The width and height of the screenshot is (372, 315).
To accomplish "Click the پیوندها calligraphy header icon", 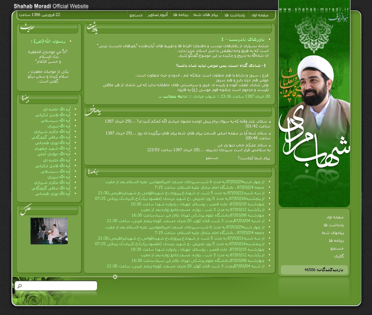I will (26, 98).
